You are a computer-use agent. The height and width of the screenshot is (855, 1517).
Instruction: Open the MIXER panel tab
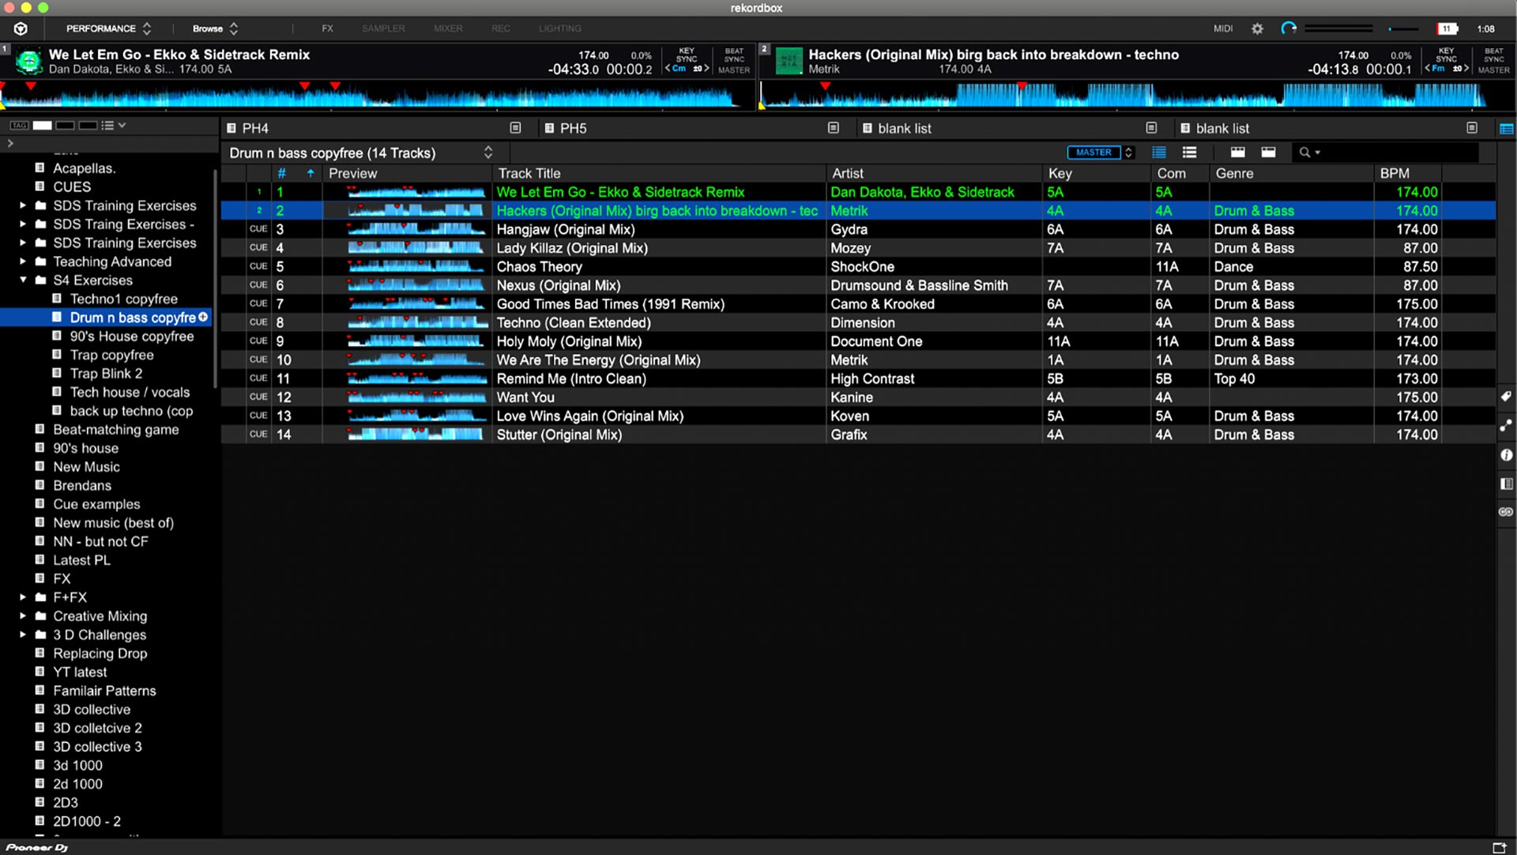[x=448, y=28]
